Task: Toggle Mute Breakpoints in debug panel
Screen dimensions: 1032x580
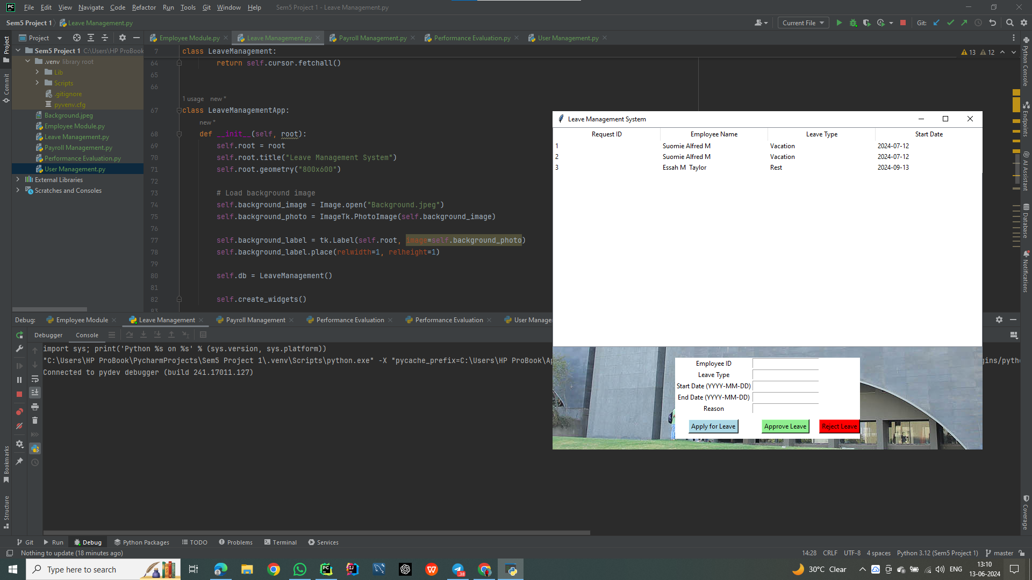Action: tap(19, 426)
